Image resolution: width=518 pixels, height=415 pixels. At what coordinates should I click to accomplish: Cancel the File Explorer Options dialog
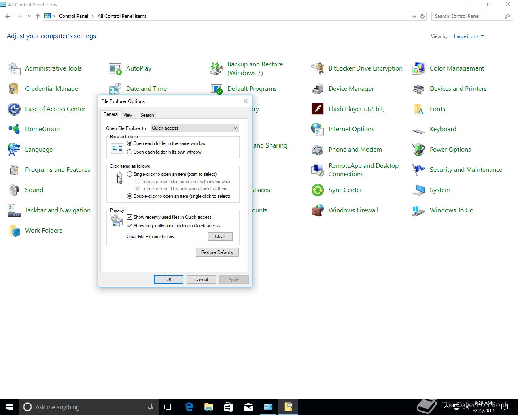(201, 280)
